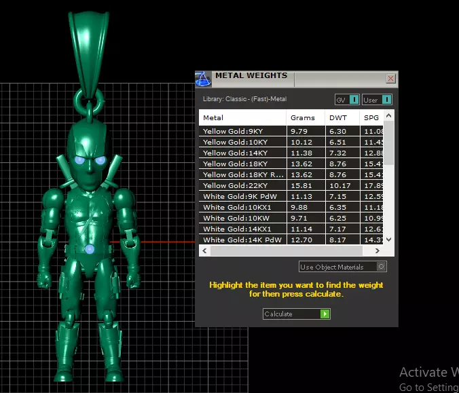
Task: Click the Metal column header
Action: tap(242, 117)
